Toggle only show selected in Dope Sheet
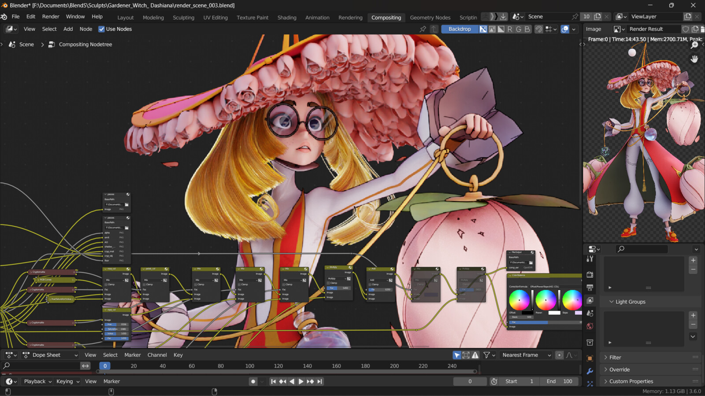Image resolution: width=705 pixels, height=396 pixels. 457,355
